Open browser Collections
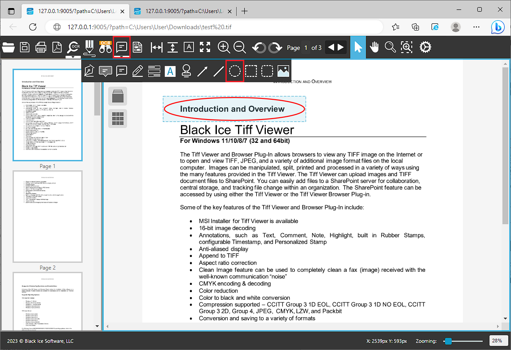This screenshot has height=350, width=511. [415, 27]
